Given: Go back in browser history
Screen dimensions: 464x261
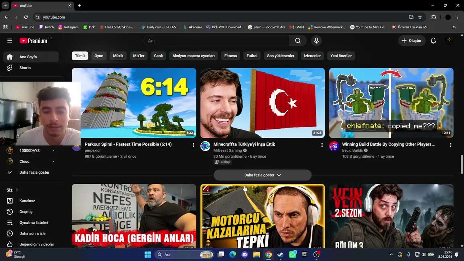Looking at the screenshot, I should tap(6, 17).
